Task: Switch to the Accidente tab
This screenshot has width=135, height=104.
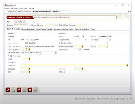Action: [x=58, y=29]
